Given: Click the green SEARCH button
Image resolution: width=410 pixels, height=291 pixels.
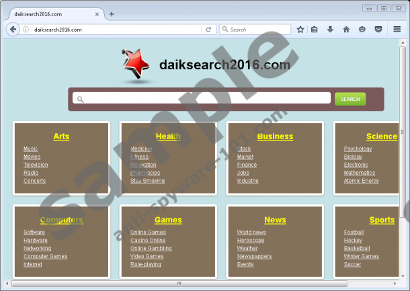Looking at the screenshot, I should [350, 99].
